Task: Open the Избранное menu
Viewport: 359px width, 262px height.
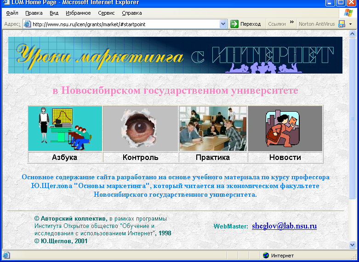Action: (78, 13)
